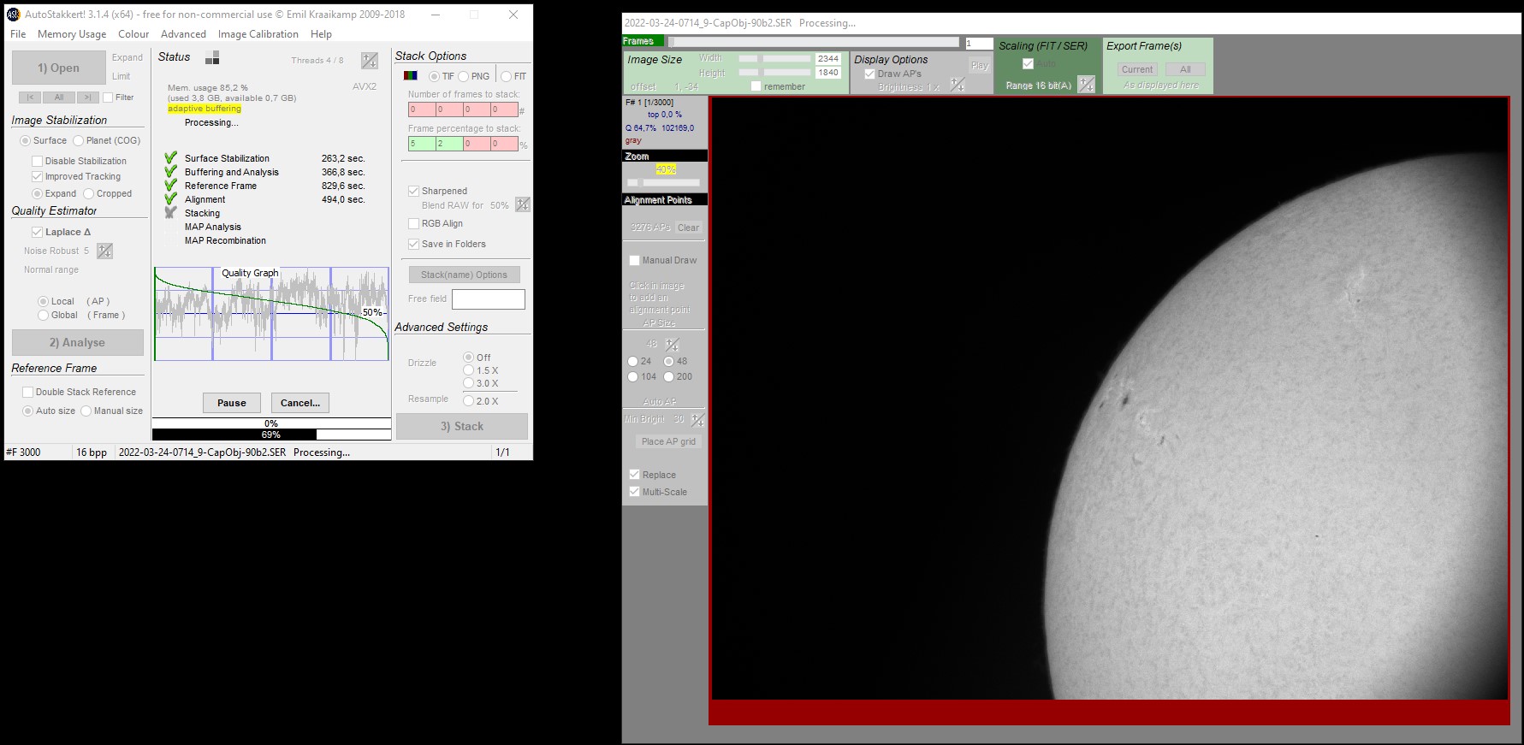
Task: Click the Pause button
Action: [x=231, y=403]
